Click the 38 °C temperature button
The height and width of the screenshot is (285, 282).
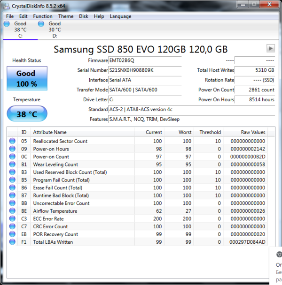tap(27, 114)
